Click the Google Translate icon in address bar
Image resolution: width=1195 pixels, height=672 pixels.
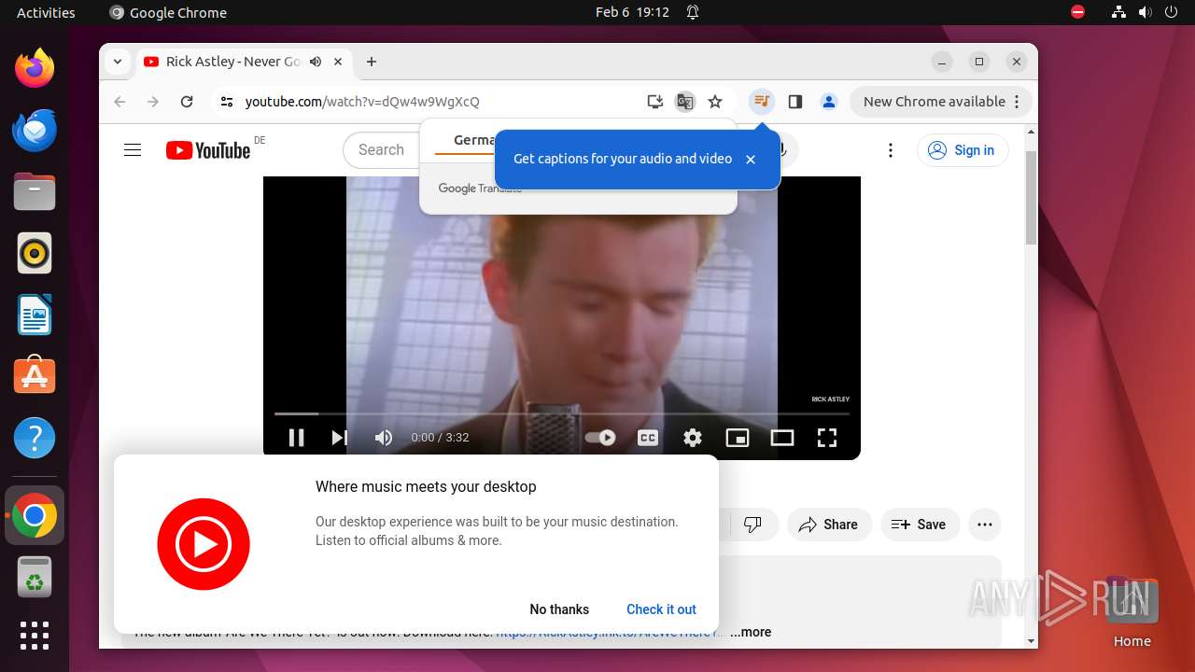pos(685,102)
